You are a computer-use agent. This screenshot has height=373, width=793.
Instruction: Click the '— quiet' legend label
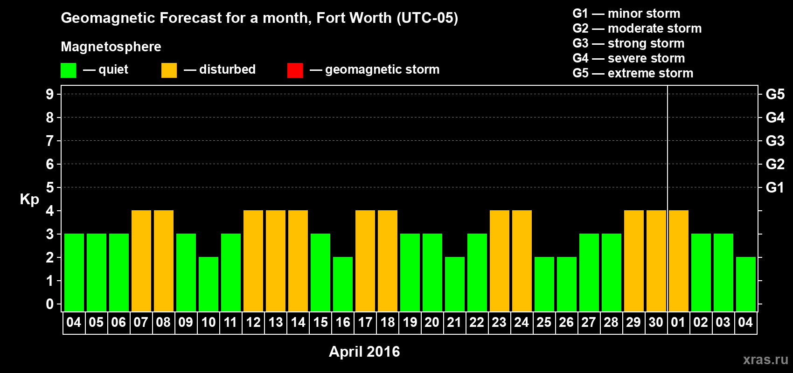coord(106,69)
